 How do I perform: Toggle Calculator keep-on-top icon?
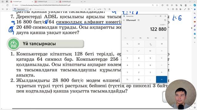tap(139, 20)
